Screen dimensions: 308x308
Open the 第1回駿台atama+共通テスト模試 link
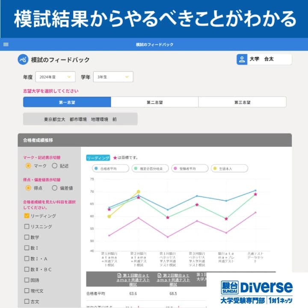(135, 280)
